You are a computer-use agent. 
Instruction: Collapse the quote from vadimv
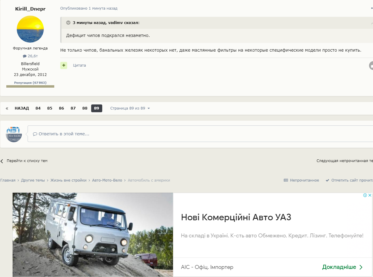68,23
